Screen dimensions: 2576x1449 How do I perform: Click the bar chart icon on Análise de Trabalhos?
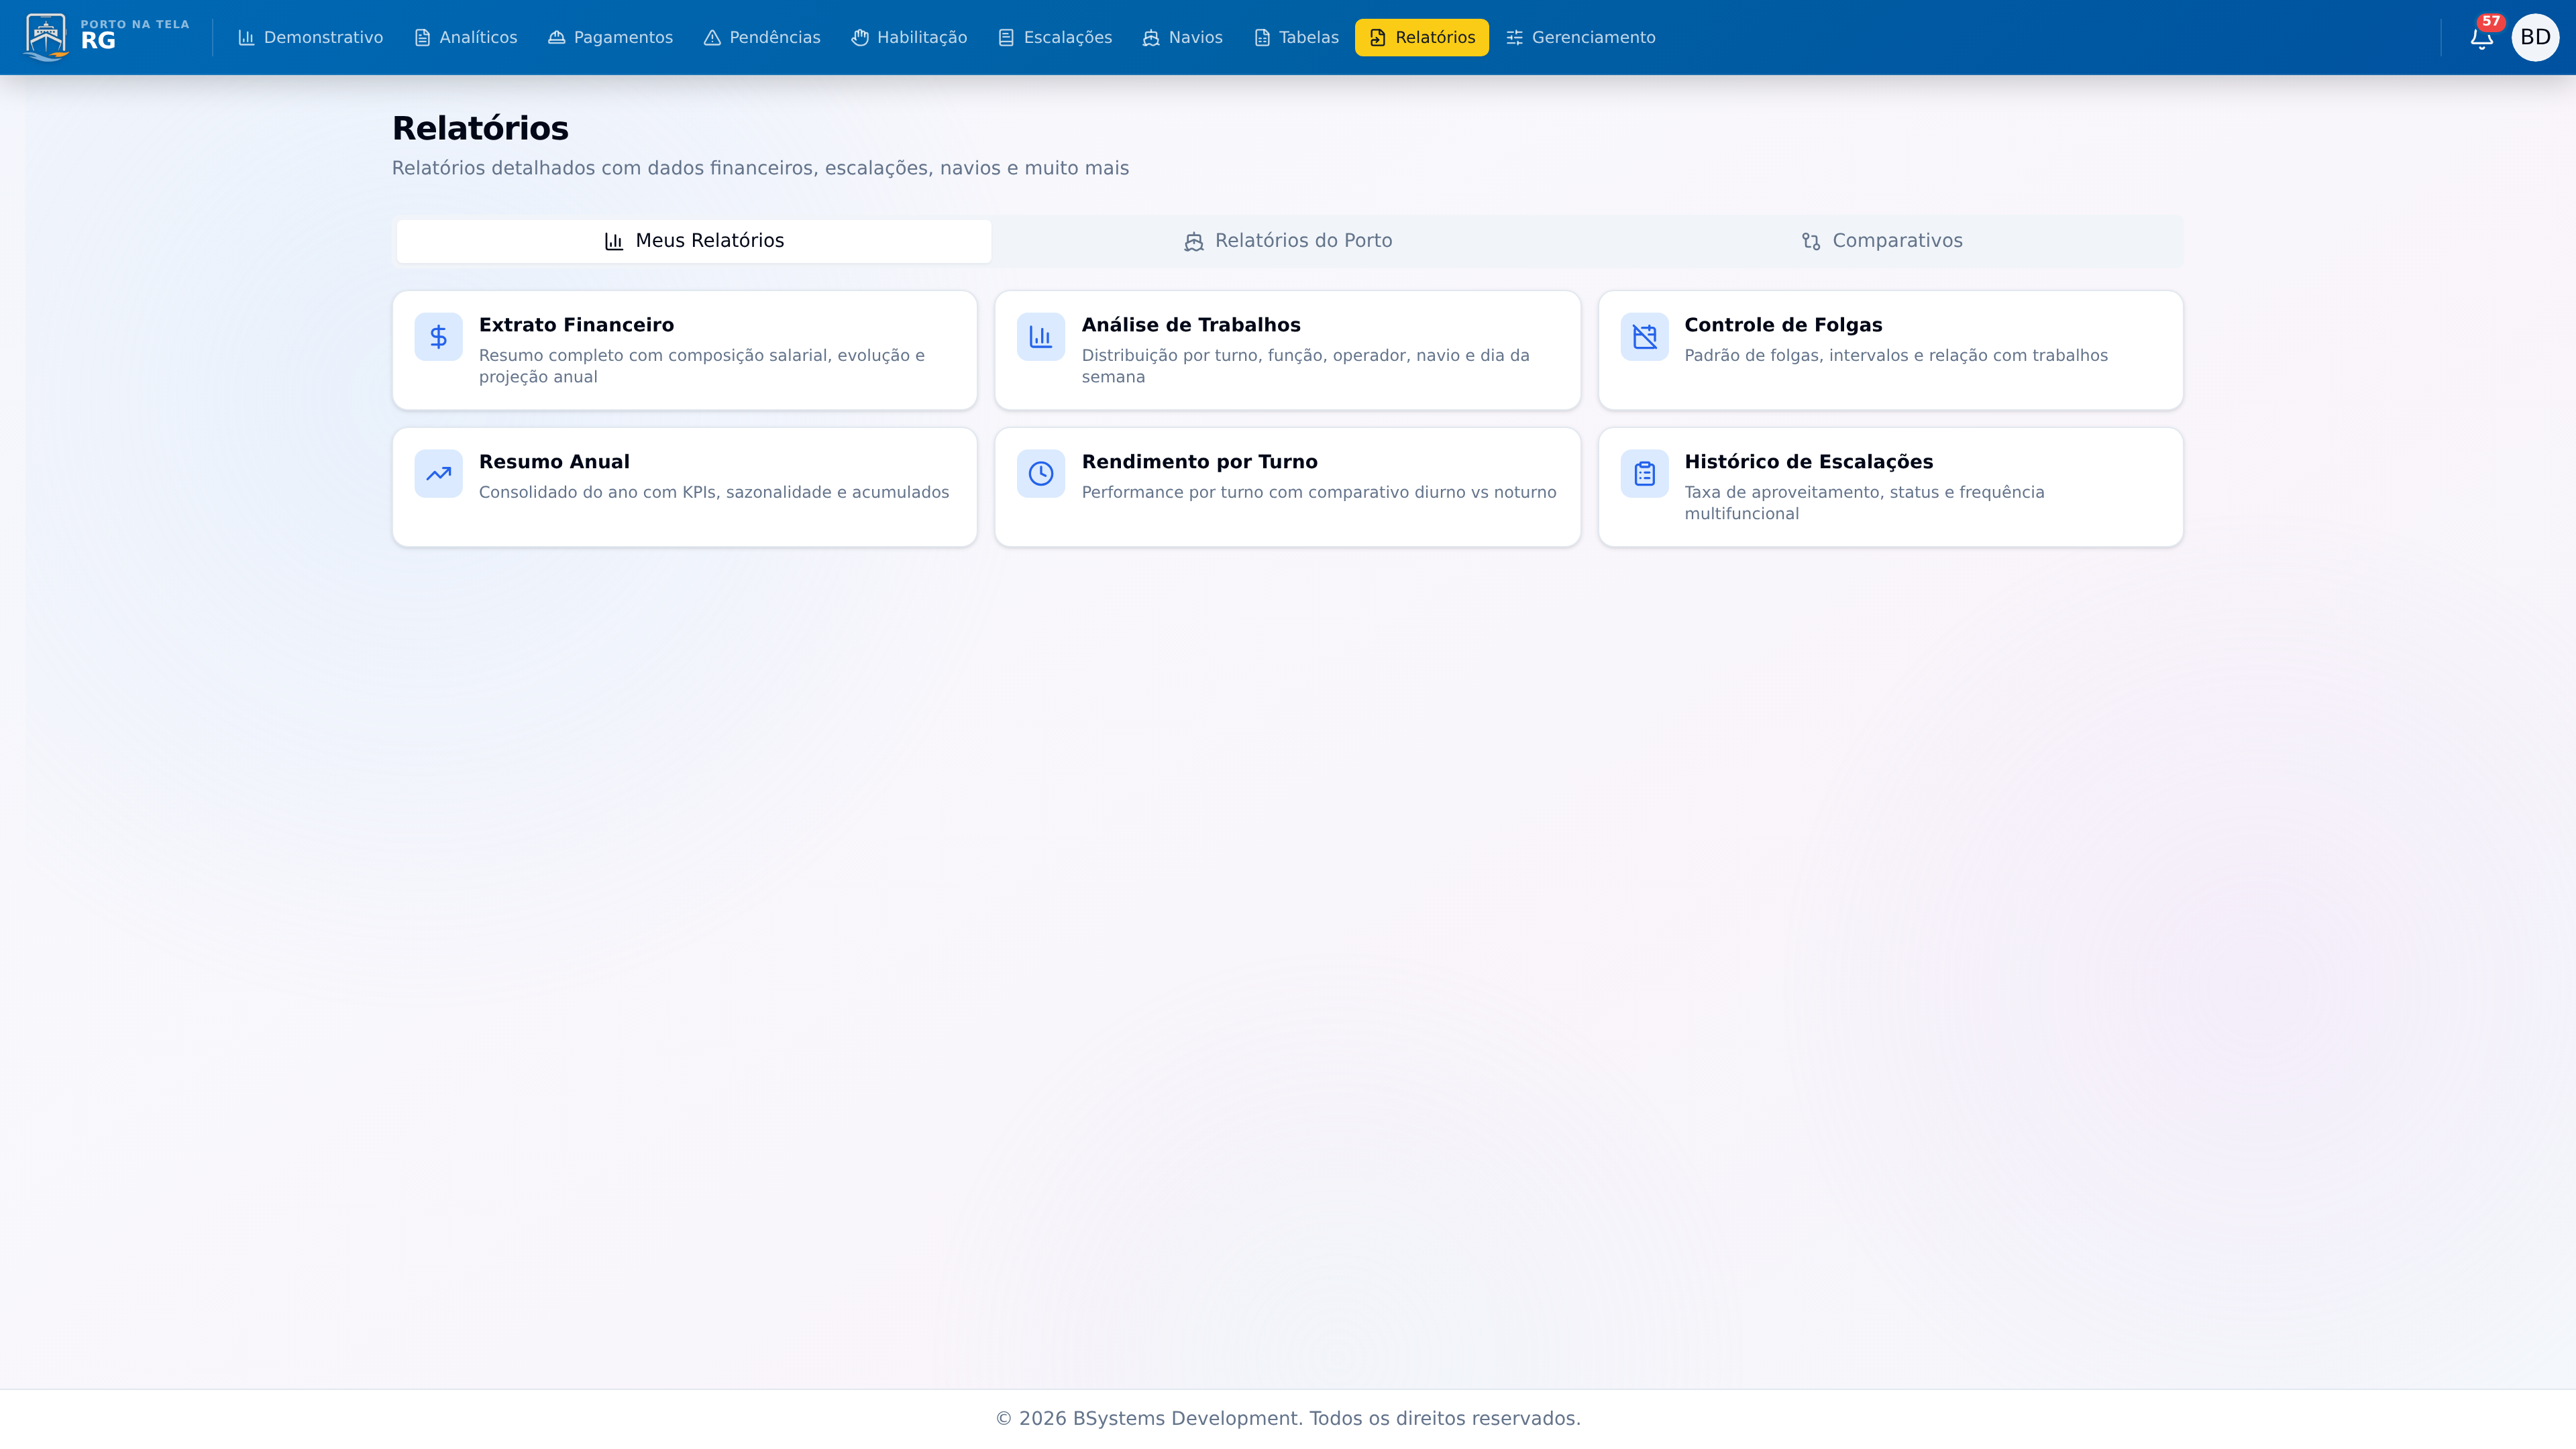(1040, 337)
